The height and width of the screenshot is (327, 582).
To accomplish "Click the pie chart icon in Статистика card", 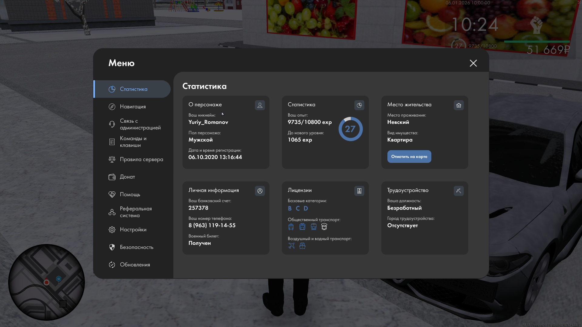I will point(359,105).
